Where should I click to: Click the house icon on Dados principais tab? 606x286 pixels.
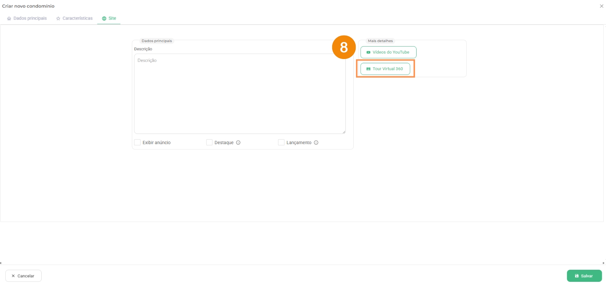[9, 19]
